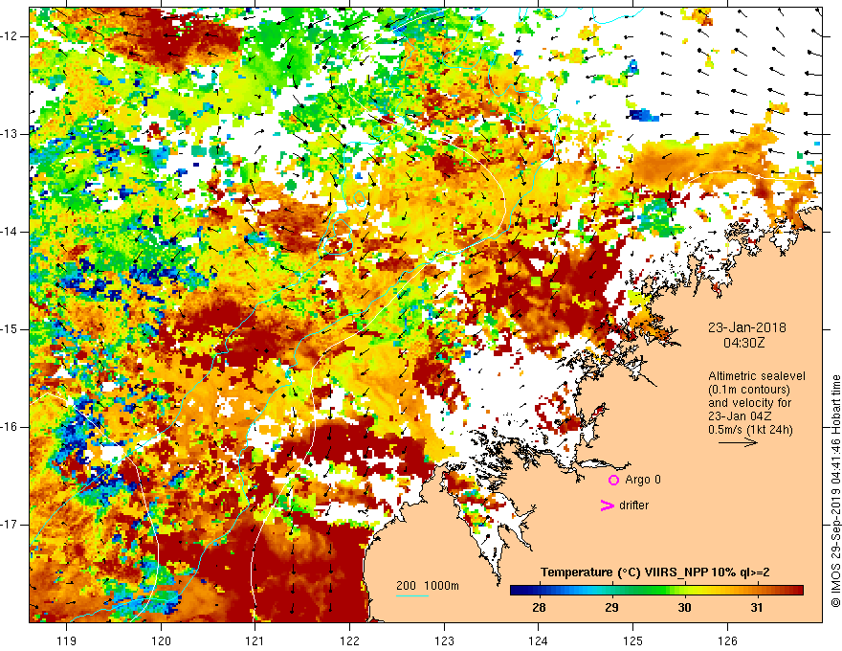Click the latitude label -13

coord(11,134)
